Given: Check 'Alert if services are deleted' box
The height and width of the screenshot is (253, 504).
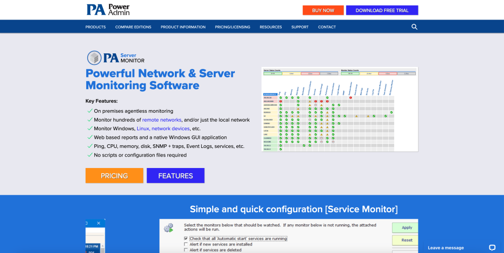Looking at the screenshot, I should 186,250.
